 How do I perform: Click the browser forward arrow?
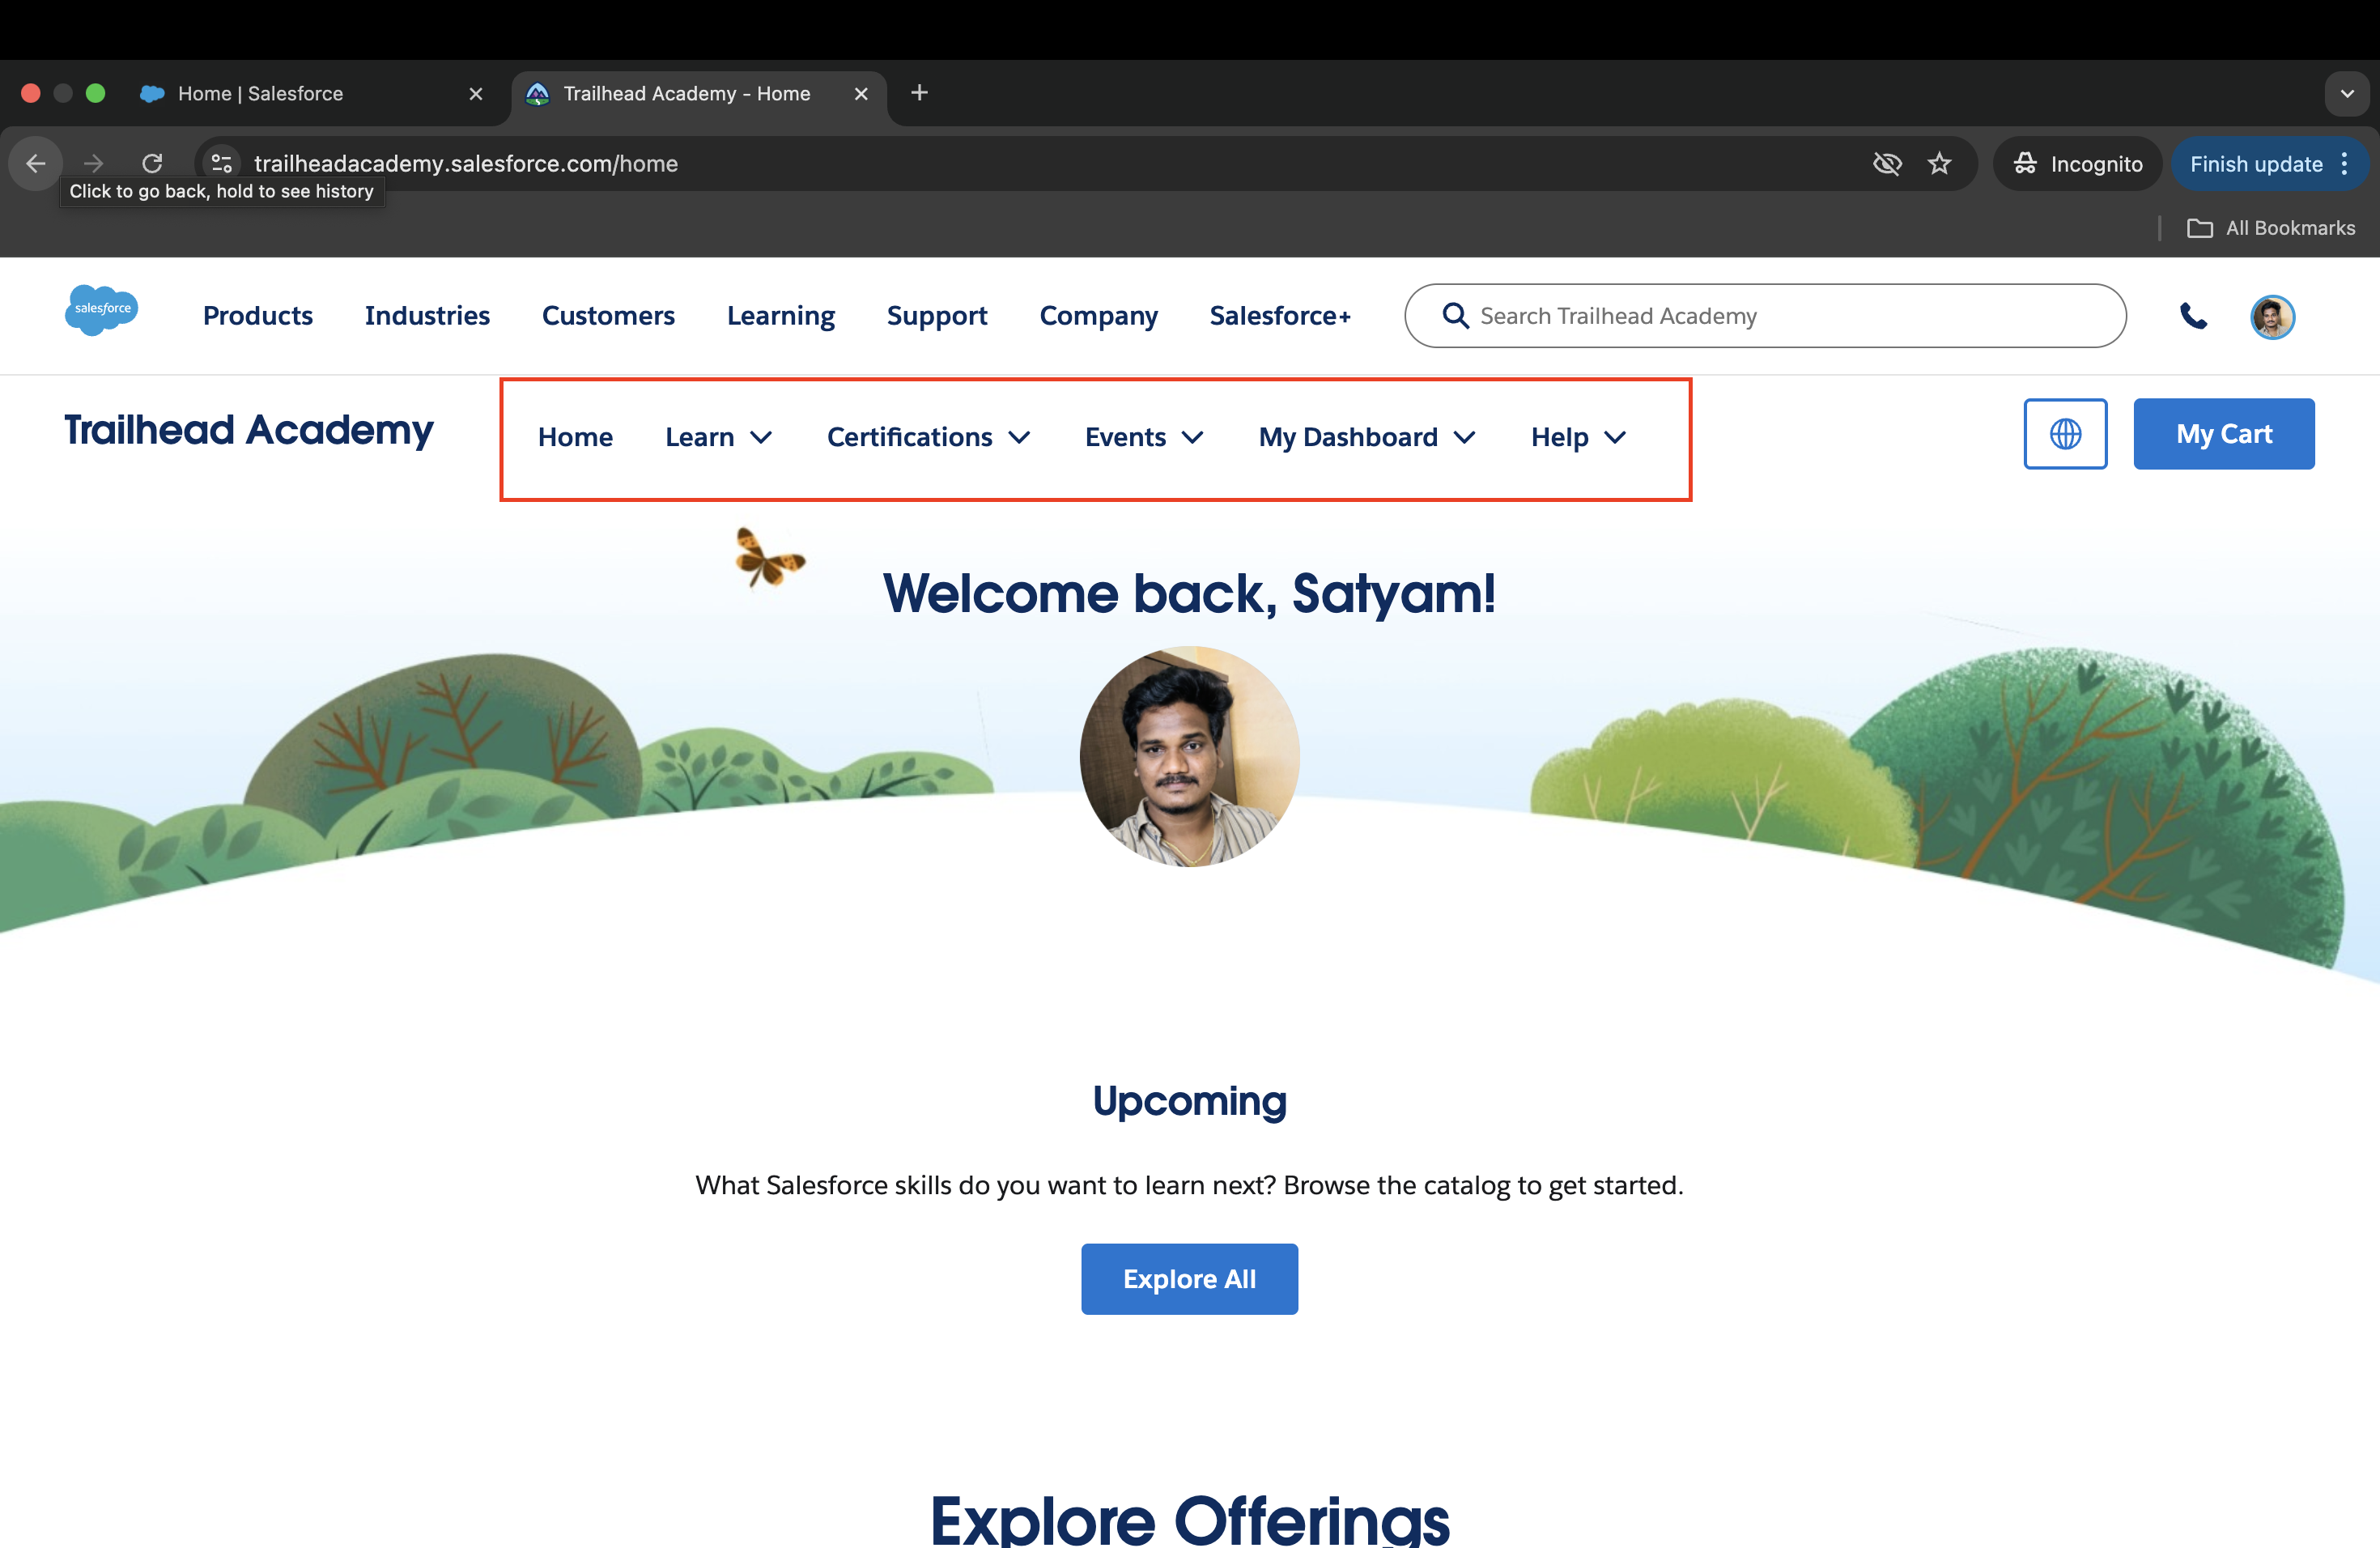tap(93, 163)
